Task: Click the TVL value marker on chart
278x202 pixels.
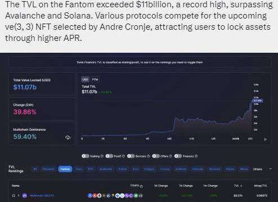Action: pyautogui.click(x=258, y=100)
